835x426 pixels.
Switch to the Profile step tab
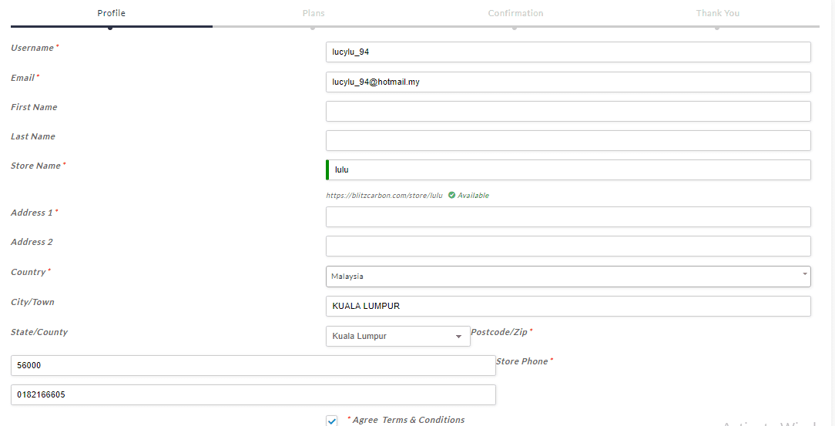tap(111, 13)
